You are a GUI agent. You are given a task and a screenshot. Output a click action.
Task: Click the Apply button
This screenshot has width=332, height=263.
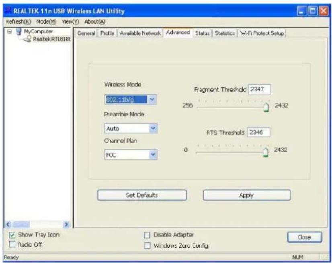[247, 195]
